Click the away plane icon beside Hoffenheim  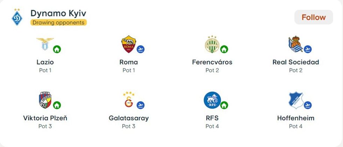pyautogui.click(x=308, y=105)
